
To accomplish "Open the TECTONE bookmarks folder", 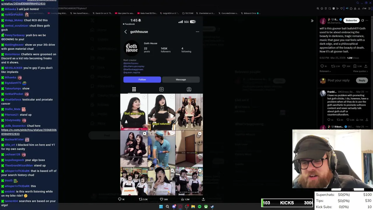I will tap(188, 13).
